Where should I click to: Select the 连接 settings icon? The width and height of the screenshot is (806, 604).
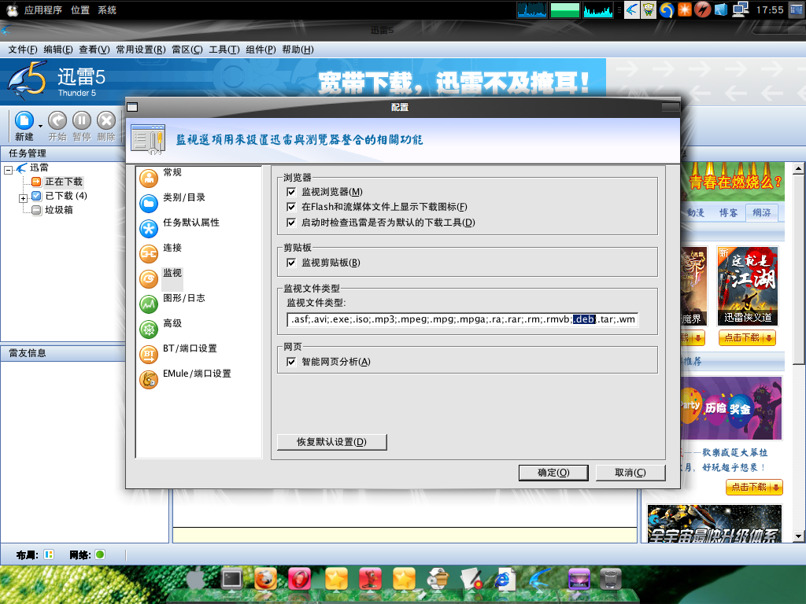tap(149, 254)
